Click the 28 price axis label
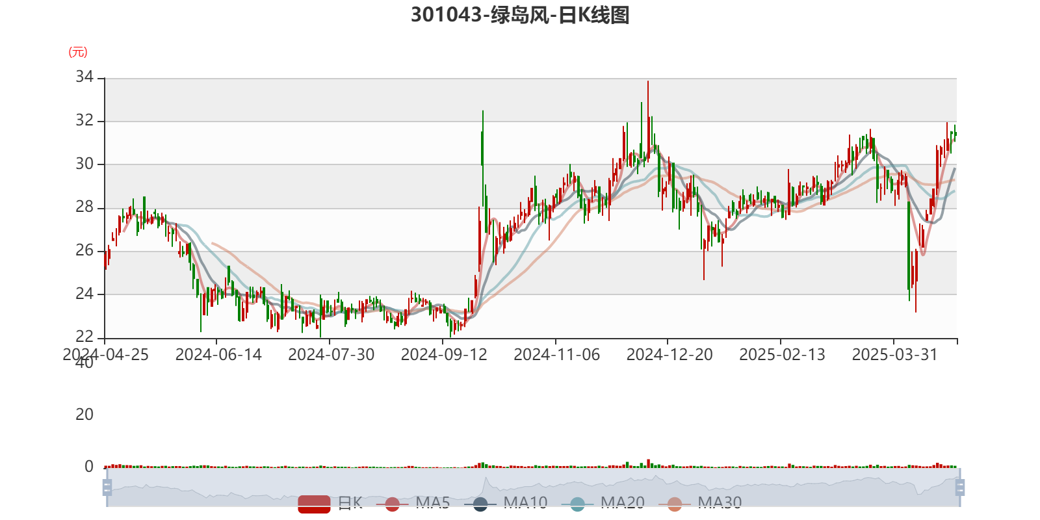1040x520 pixels. [x=84, y=207]
